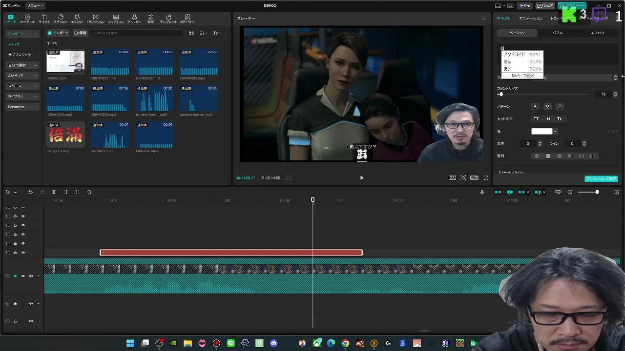This screenshot has height=351, width=625.
Task: Open full-screen preview in player
Action: pos(486,178)
